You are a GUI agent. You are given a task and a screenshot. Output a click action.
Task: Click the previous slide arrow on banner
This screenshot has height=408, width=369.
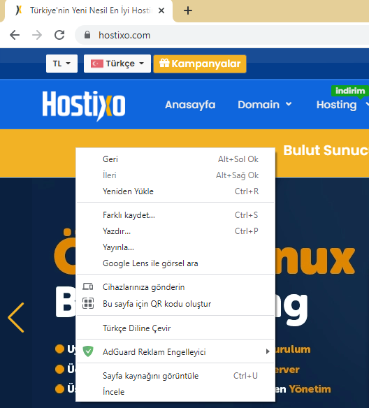(x=16, y=317)
